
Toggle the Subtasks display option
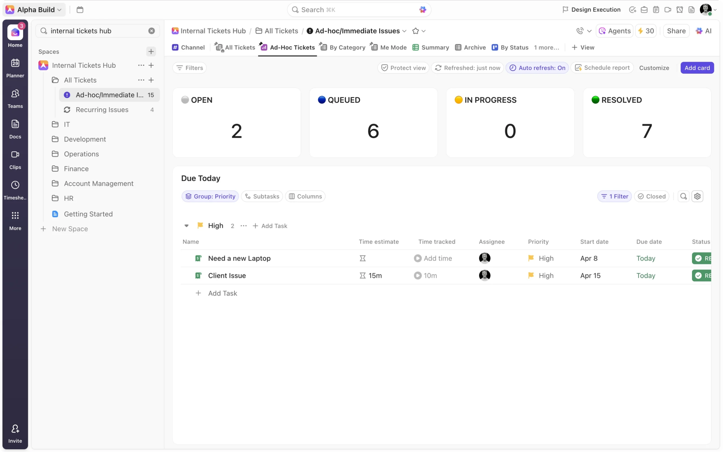tap(262, 196)
